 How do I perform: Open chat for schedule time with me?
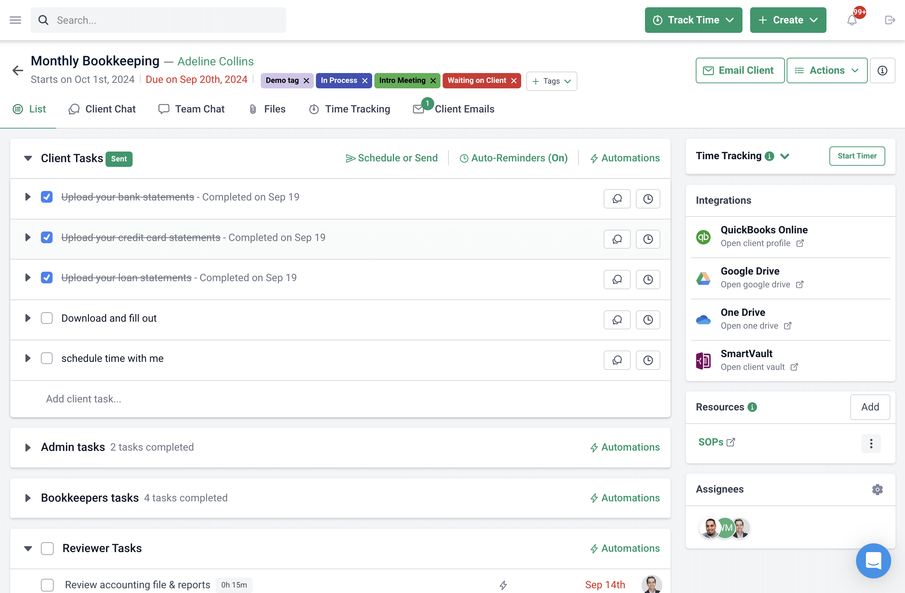pyautogui.click(x=617, y=360)
